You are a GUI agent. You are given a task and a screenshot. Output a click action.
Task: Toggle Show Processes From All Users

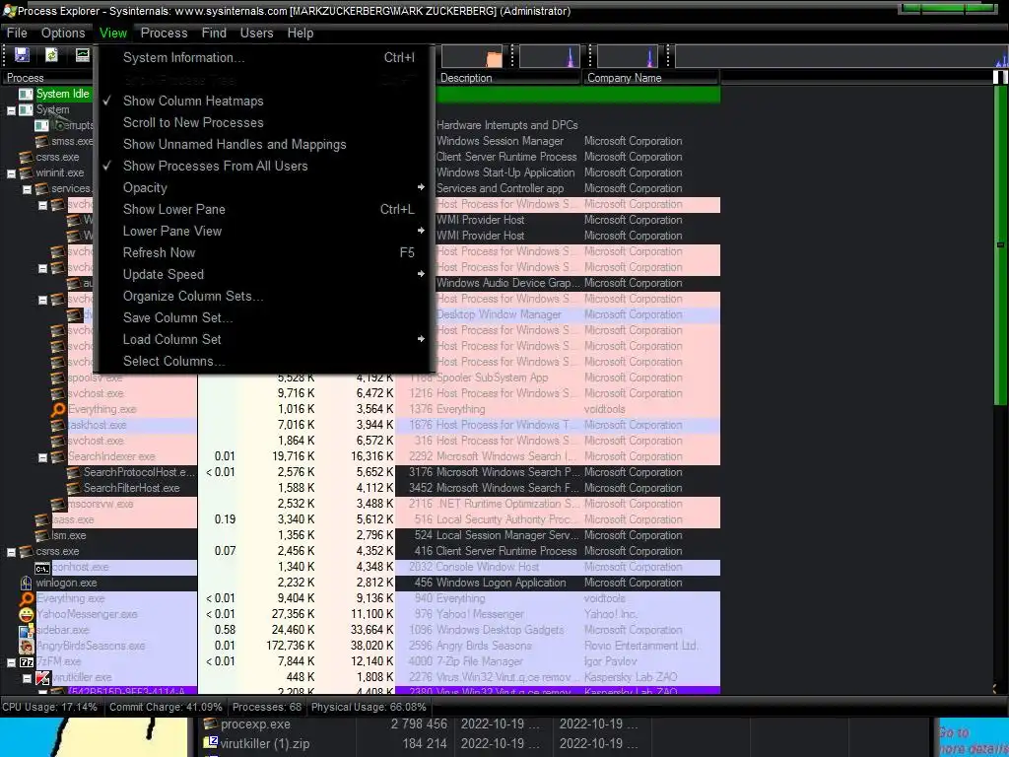point(215,166)
